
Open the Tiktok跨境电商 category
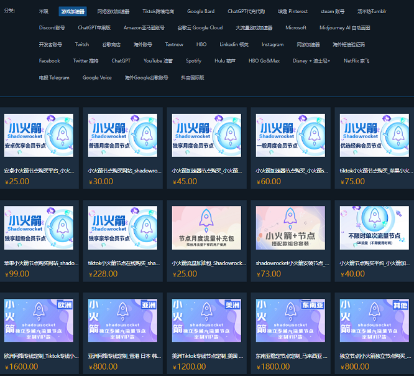click(158, 11)
